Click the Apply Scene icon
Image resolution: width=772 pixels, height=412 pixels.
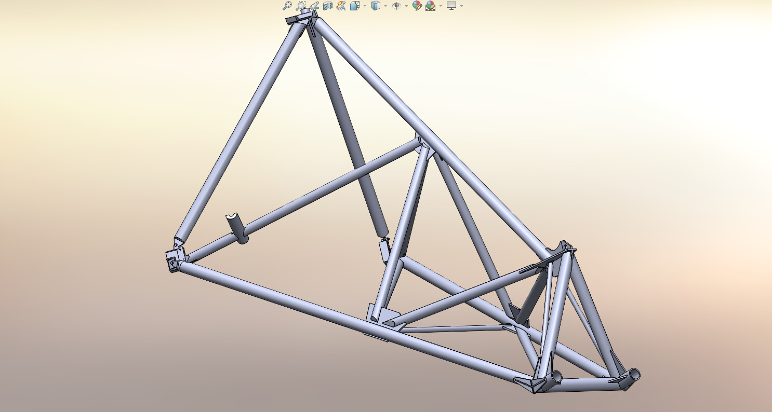(x=430, y=6)
